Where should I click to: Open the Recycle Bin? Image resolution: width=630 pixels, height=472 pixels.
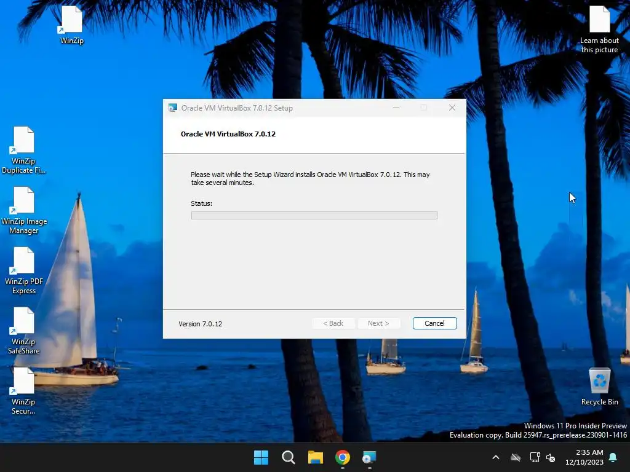click(x=599, y=387)
